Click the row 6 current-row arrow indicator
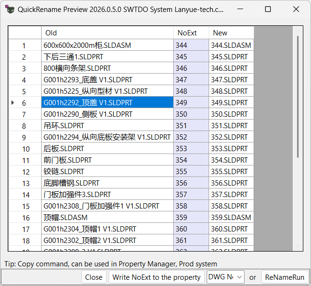311x286 pixels. 12,103
